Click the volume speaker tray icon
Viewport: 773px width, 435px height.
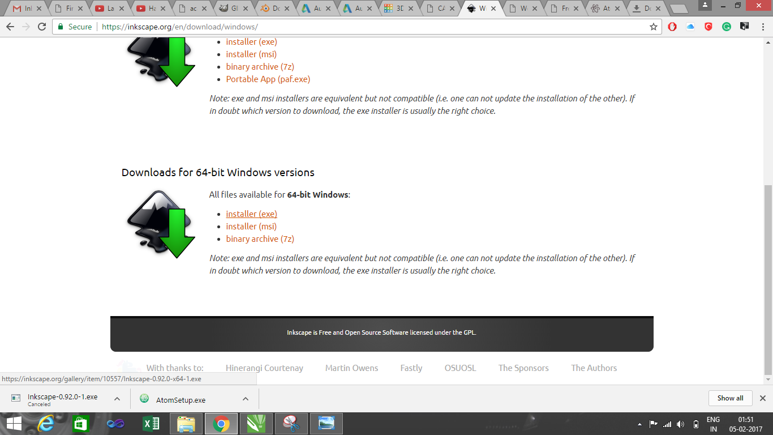[680, 424]
